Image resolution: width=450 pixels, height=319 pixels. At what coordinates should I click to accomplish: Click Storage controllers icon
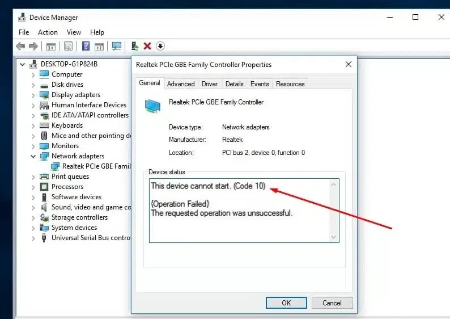tap(44, 217)
